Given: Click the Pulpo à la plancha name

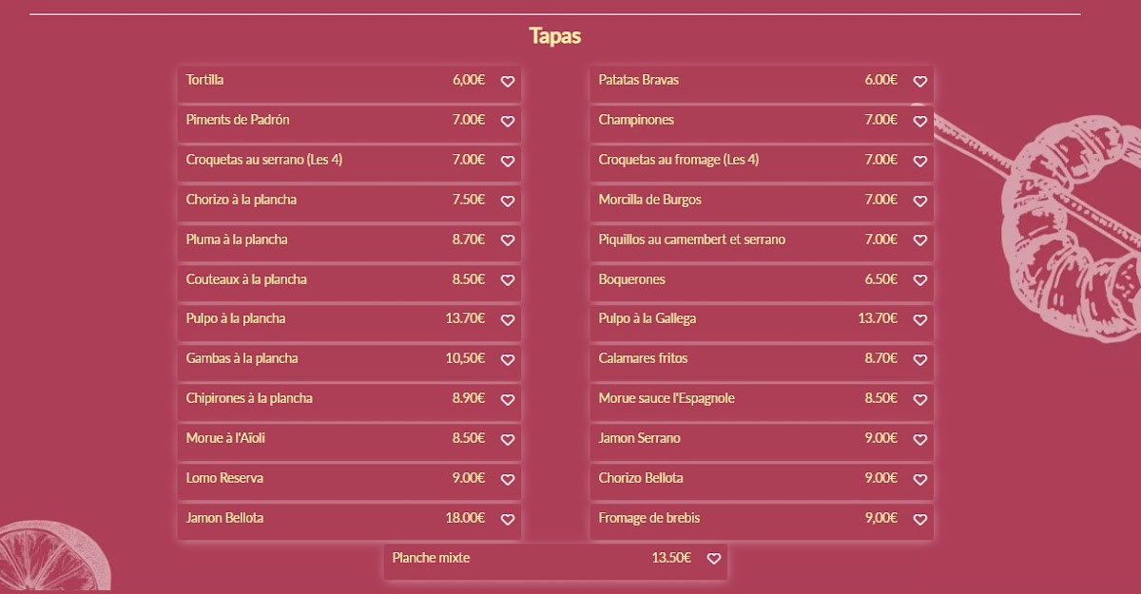Looking at the screenshot, I should tap(236, 318).
